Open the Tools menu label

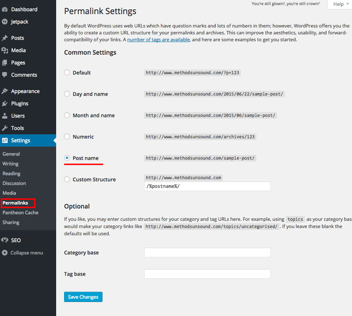[18, 128]
